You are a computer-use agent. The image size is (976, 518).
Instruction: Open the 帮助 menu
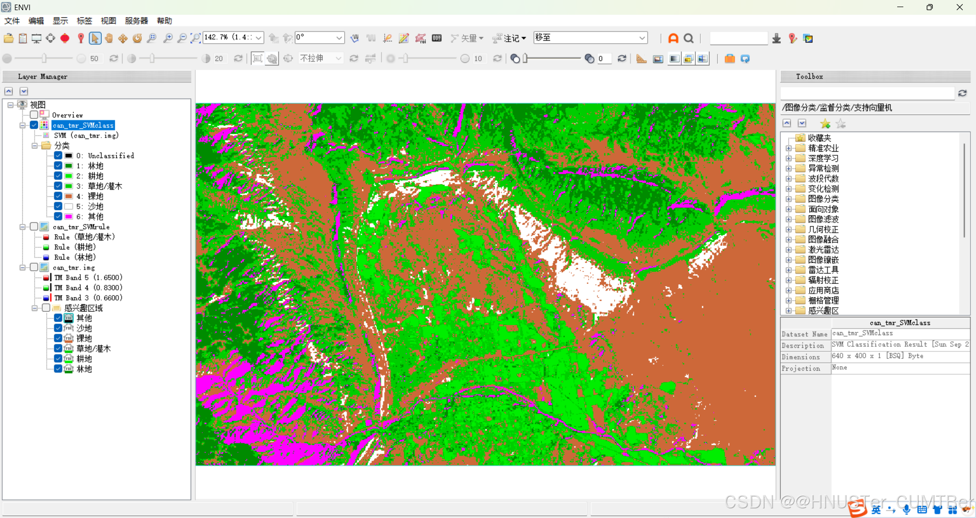[x=164, y=21]
